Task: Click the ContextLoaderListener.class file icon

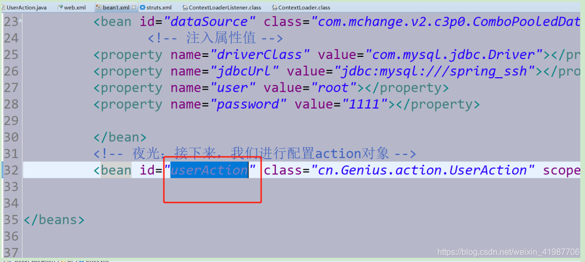Action: [185, 7]
